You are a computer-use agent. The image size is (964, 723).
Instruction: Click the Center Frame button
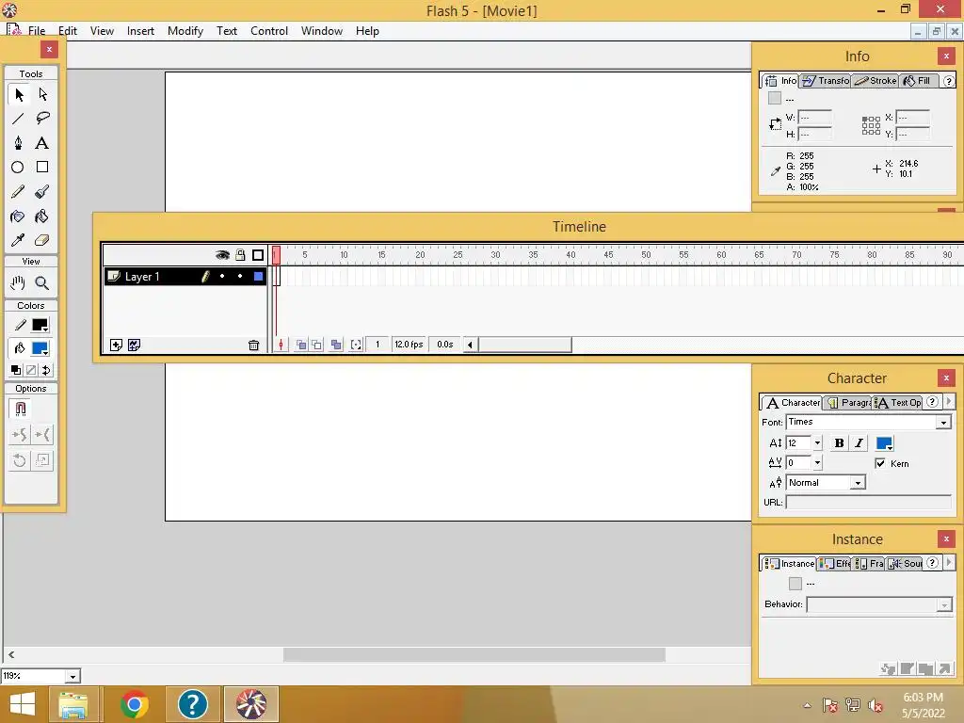click(x=281, y=345)
